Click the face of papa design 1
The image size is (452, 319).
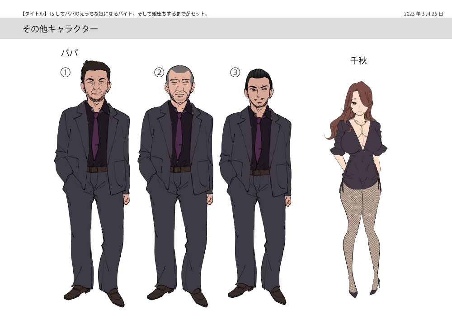[x=98, y=87]
